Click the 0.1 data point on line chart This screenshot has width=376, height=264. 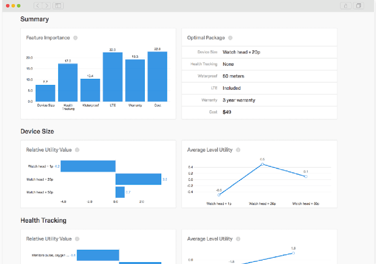click(306, 177)
